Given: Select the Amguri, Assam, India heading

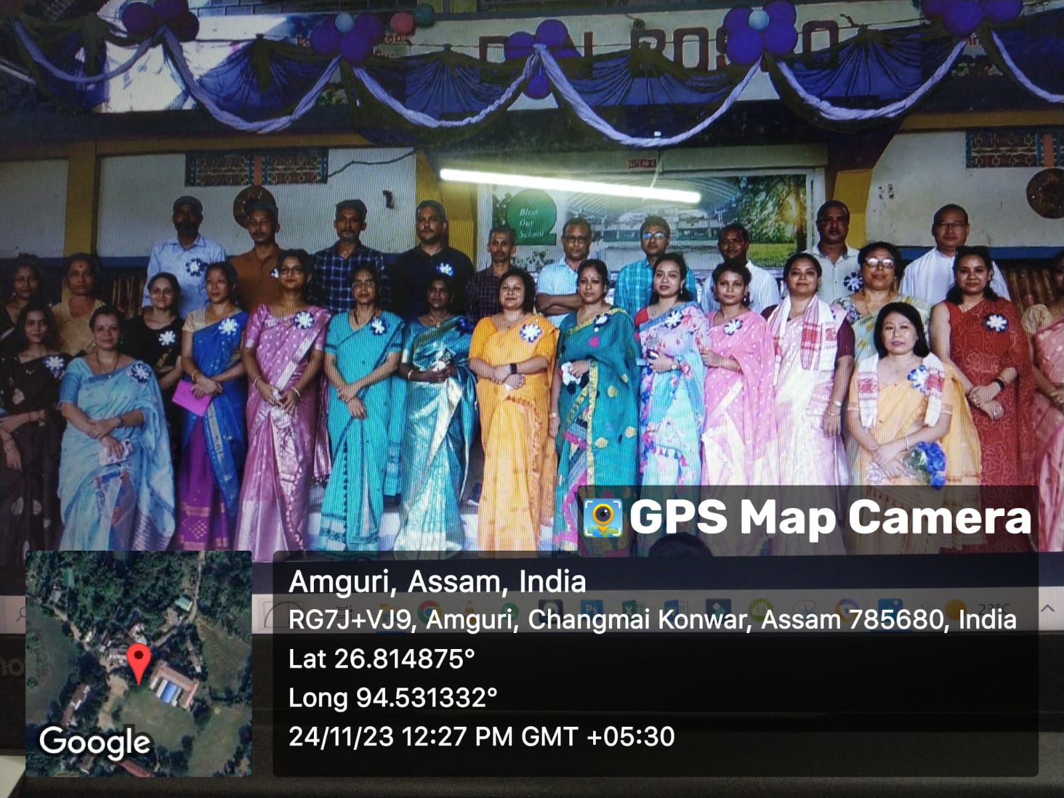Looking at the screenshot, I should pos(437,581).
